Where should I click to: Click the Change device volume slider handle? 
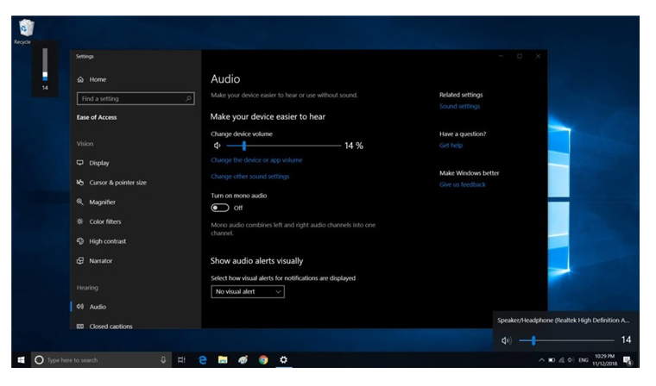coord(244,146)
